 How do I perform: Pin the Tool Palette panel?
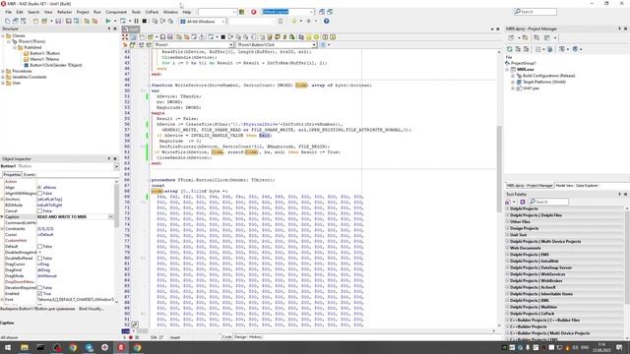click(x=619, y=195)
